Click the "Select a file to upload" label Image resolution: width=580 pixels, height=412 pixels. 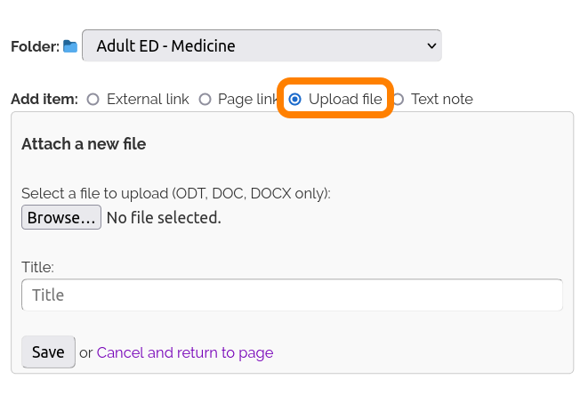tap(175, 194)
